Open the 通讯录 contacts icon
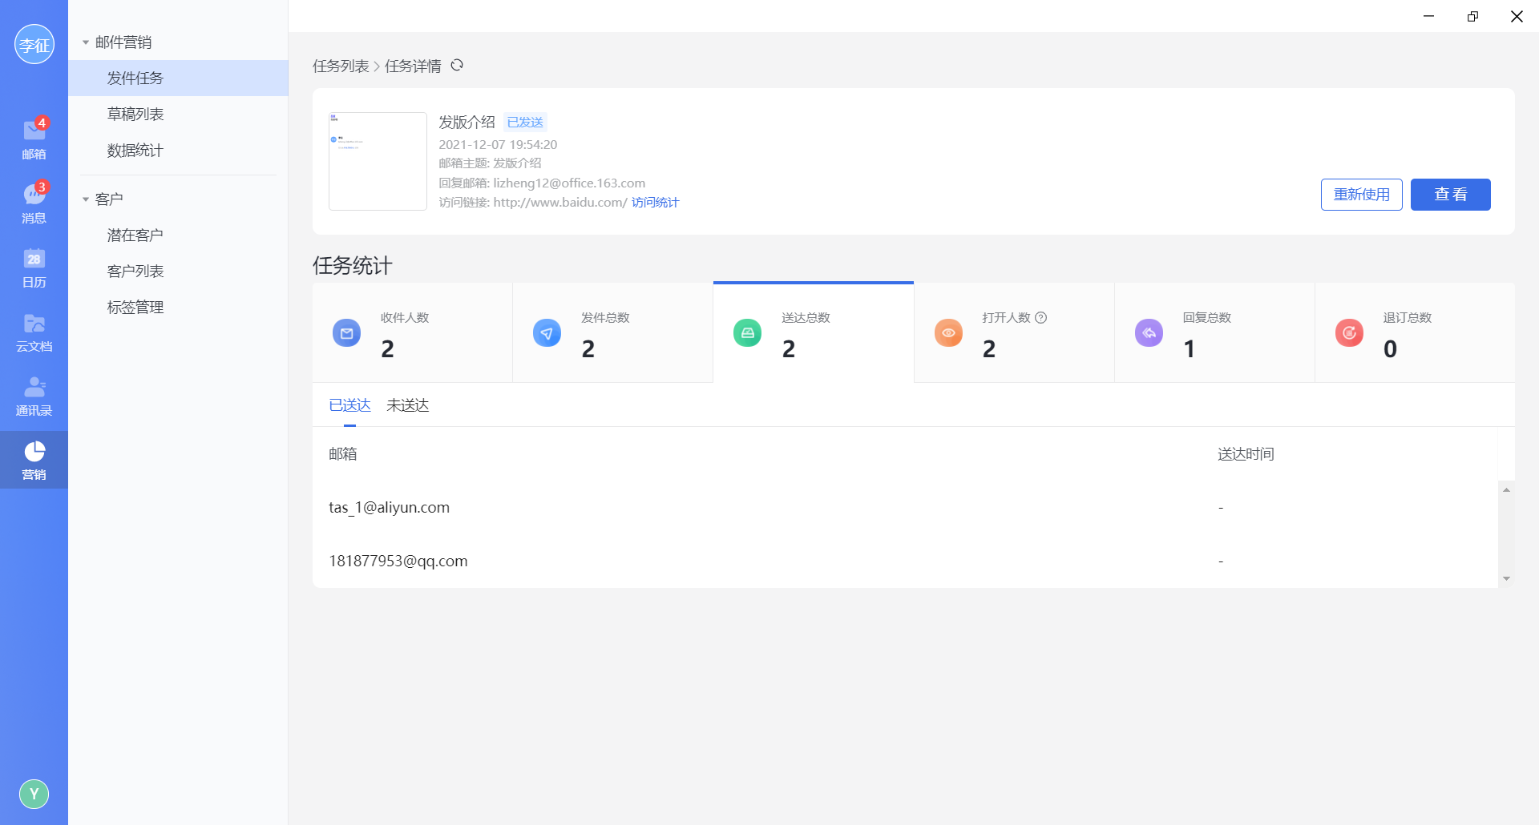The height and width of the screenshot is (825, 1539). [x=34, y=395]
